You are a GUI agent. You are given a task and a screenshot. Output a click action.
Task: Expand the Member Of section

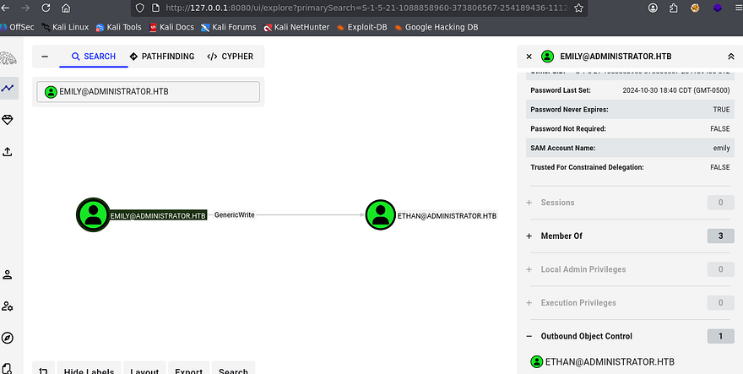tap(529, 236)
